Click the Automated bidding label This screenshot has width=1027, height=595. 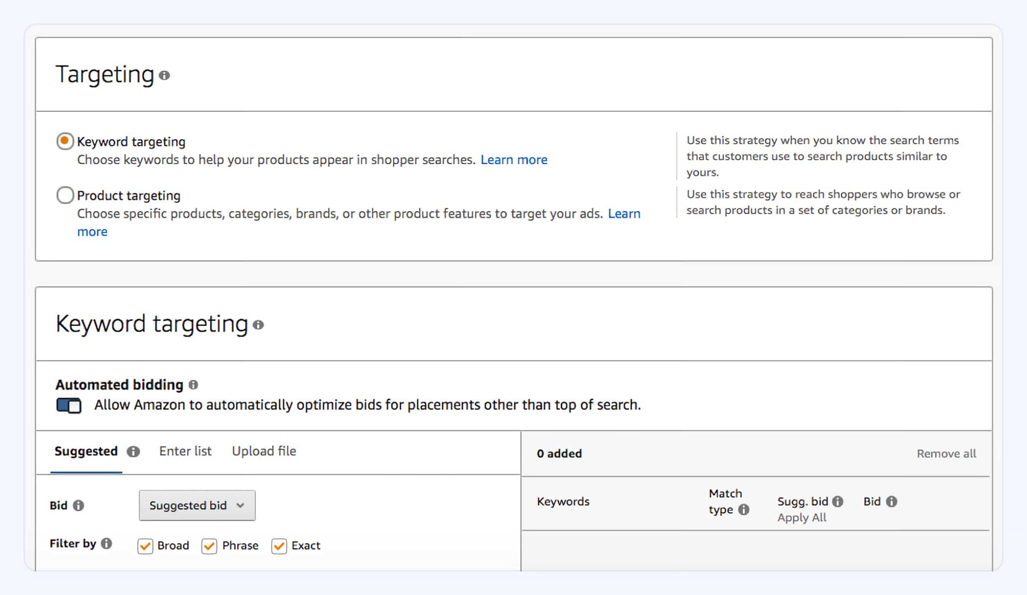click(x=119, y=385)
